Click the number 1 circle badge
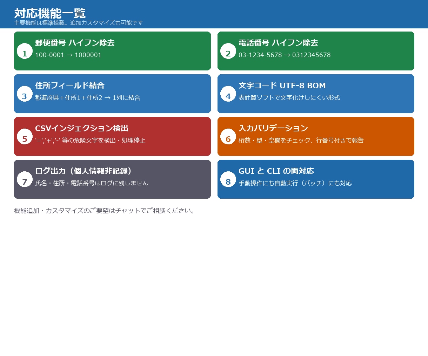 pyautogui.click(x=25, y=51)
